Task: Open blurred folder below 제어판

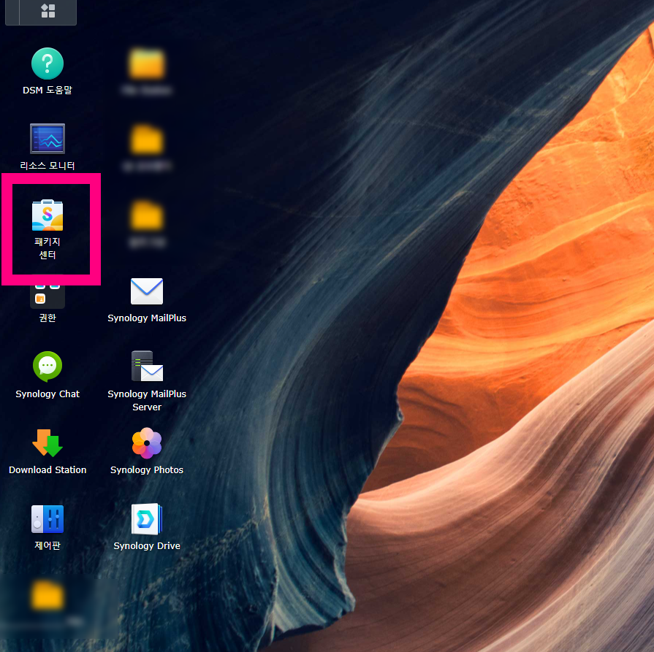Action: 47,595
